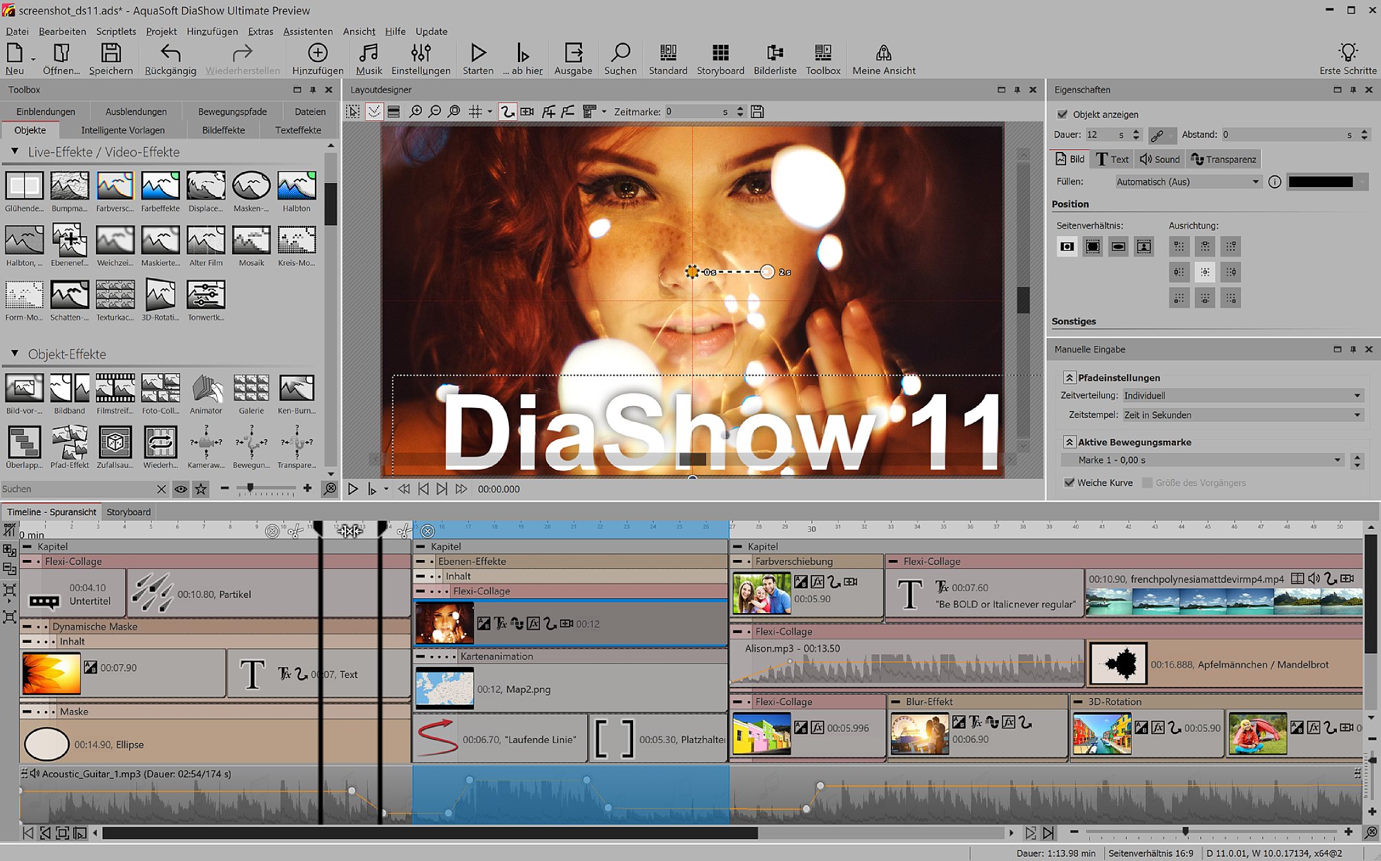Collapse the Kartenanimation track
This screenshot has height=861, width=1381.
(x=421, y=657)
